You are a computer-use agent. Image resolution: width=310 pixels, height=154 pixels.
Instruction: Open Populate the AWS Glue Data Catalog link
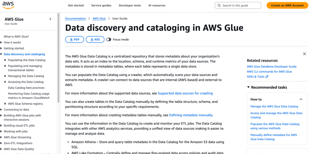click(275, 126)
